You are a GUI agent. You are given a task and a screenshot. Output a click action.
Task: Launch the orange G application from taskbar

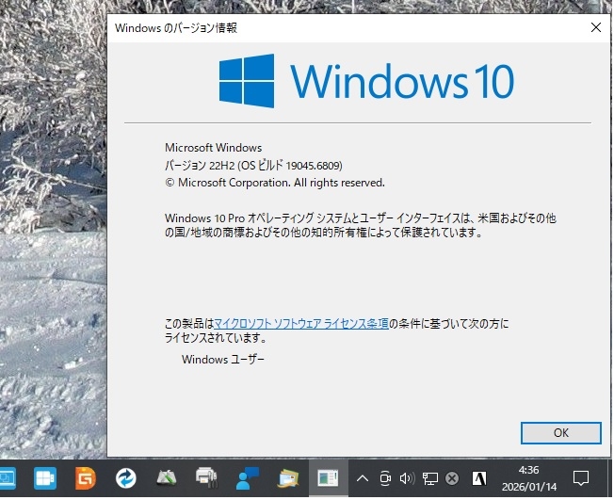(x=86, y=478)
